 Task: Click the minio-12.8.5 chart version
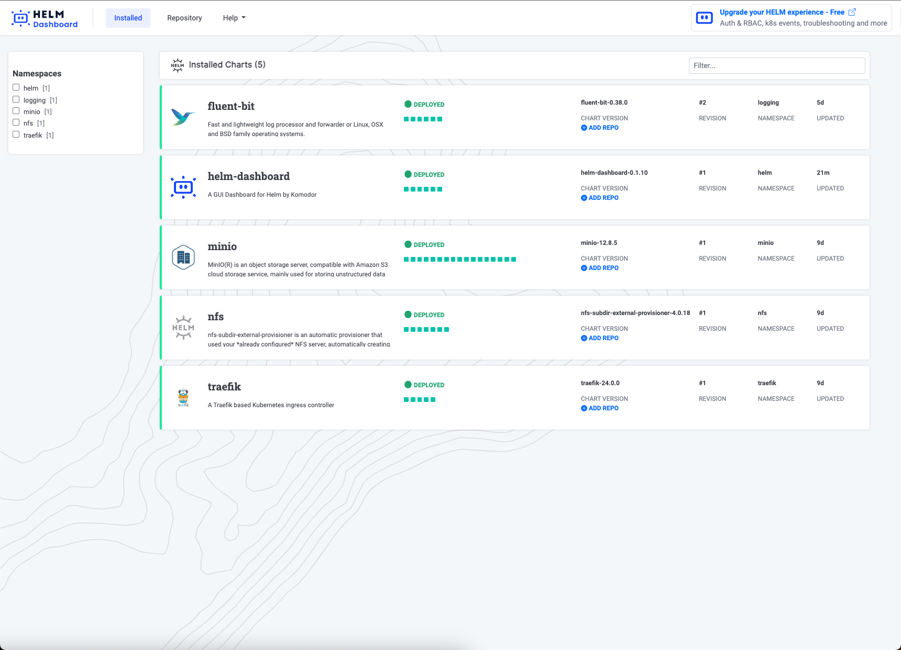599,243
